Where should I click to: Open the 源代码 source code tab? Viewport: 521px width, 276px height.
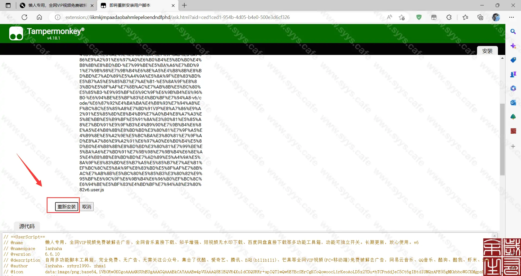click(27, 226)
